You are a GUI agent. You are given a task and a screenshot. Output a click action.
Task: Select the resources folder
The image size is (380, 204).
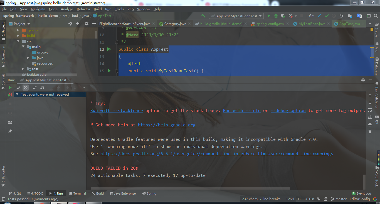coord(45,63)
